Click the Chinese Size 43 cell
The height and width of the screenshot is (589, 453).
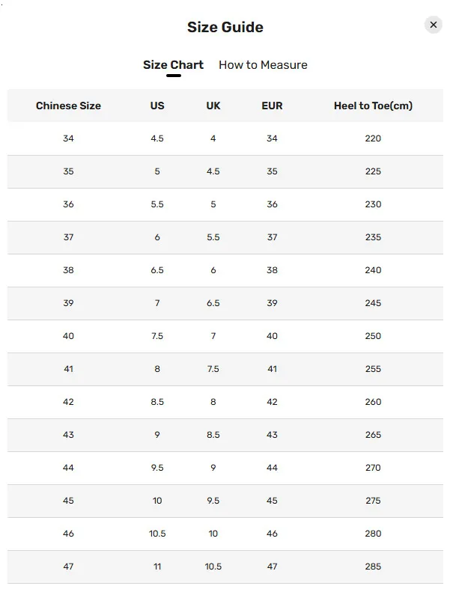click(68, 435)
